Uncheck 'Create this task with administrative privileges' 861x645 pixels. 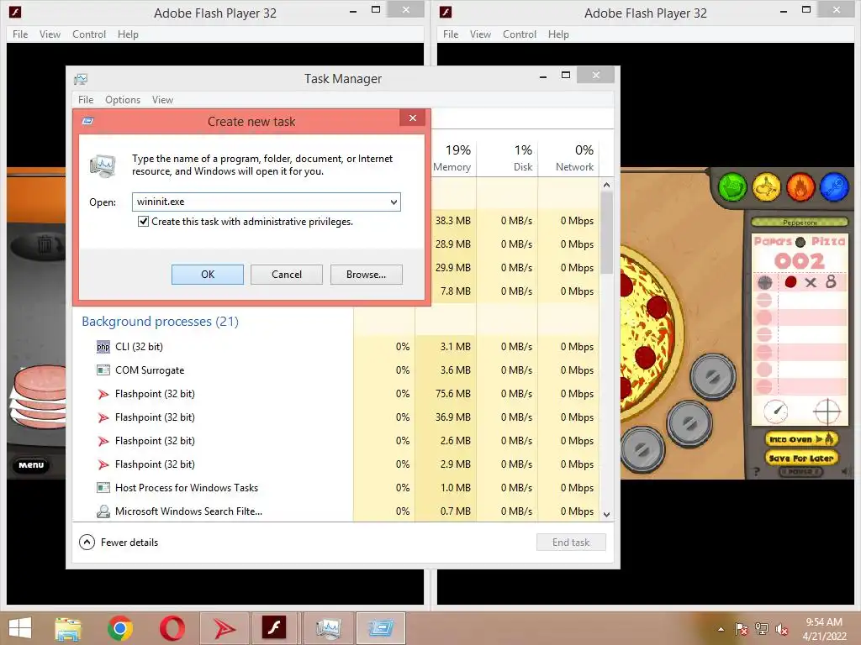[143, 222]
